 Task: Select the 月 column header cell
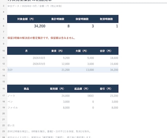(x=27, y=51)
